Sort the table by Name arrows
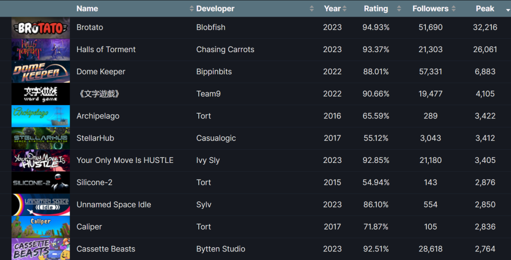The image size is (511, 260). click(191, 9)
